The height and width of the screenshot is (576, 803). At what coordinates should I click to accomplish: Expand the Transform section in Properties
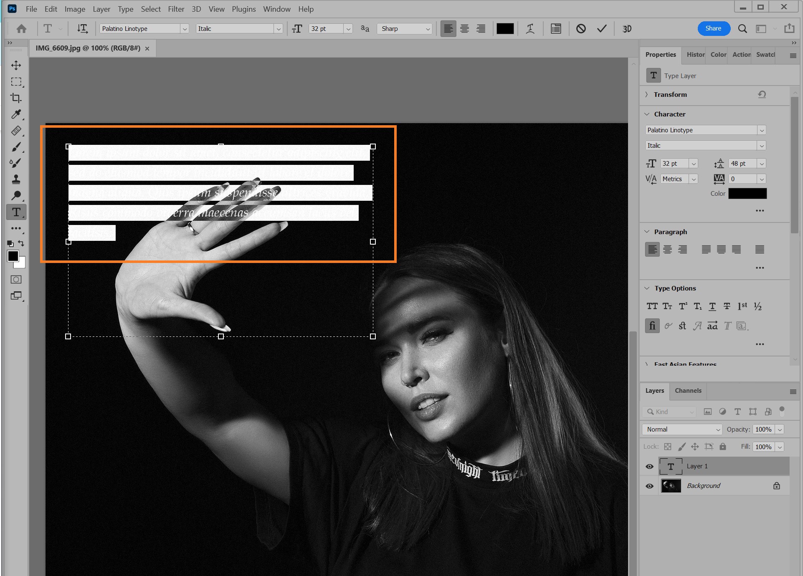pyautogui.click(x=646, y=94)
